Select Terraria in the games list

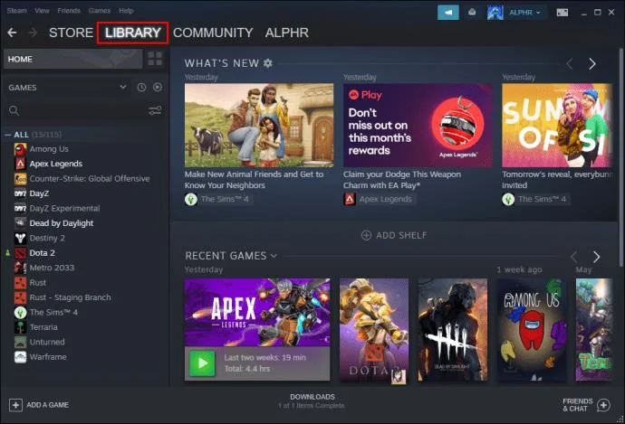[43, 327]
